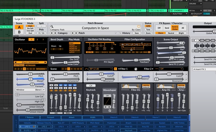
Task: Click the patch search magnifier icon
Action: [x=52, y=27]
